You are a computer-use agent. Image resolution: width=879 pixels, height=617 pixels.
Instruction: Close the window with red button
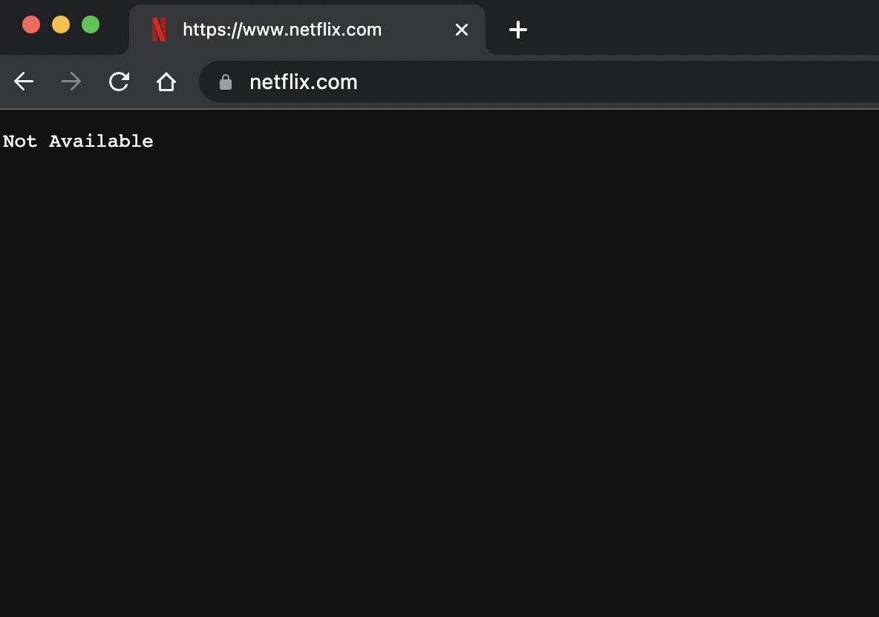(31, 24)
